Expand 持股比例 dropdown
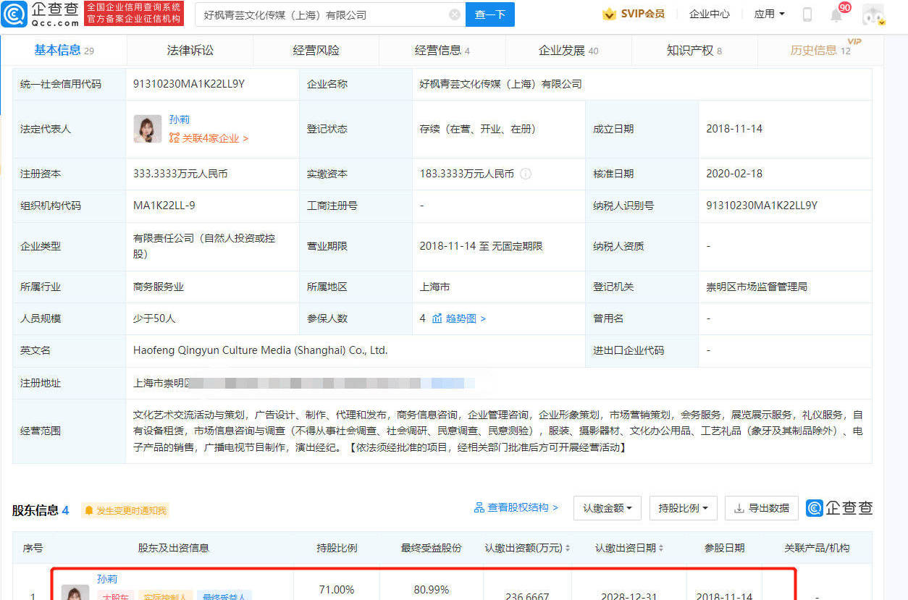Viewport: 908px width, 600px height. (x=683, y=508)
